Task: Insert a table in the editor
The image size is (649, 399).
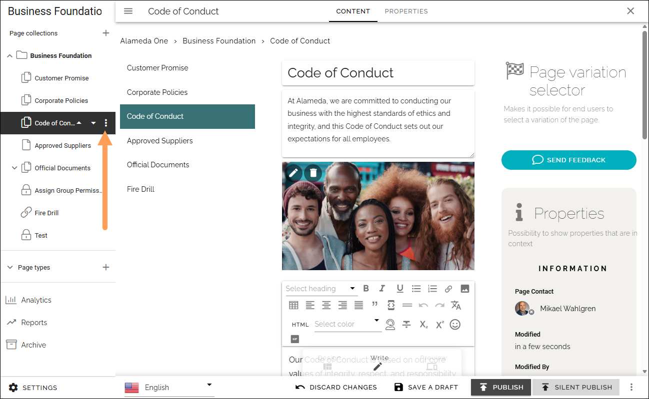Action: (x=293, y=305)
